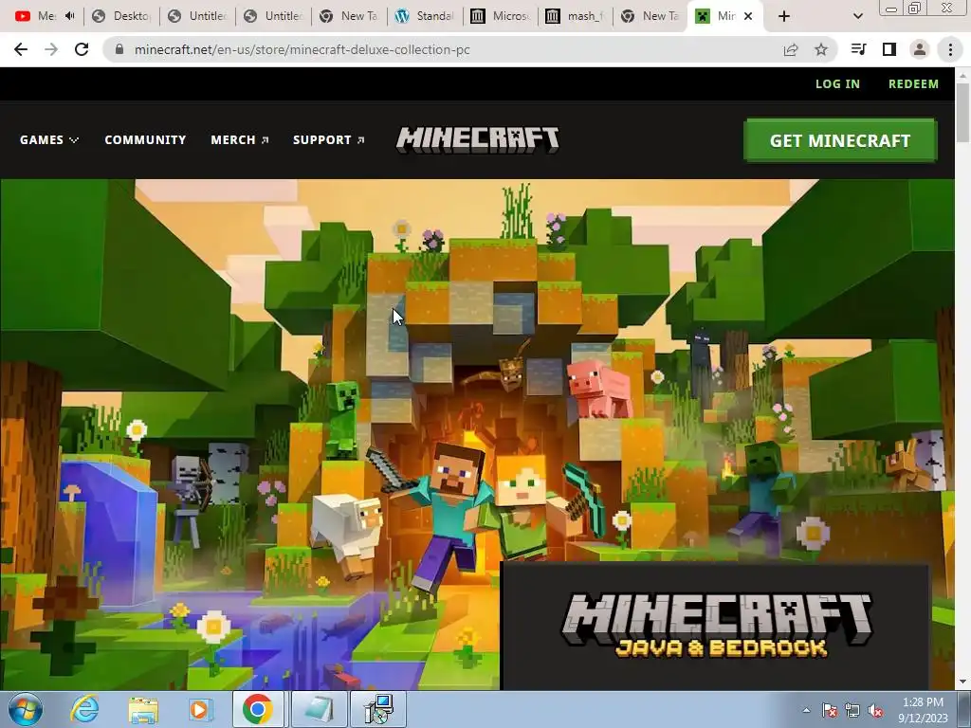Go back to the previous page
971x728 pixels.
click(x=21, y=49)
